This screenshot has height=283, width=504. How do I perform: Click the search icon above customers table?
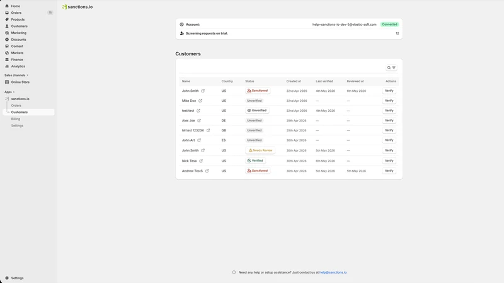tap(389, 68)
